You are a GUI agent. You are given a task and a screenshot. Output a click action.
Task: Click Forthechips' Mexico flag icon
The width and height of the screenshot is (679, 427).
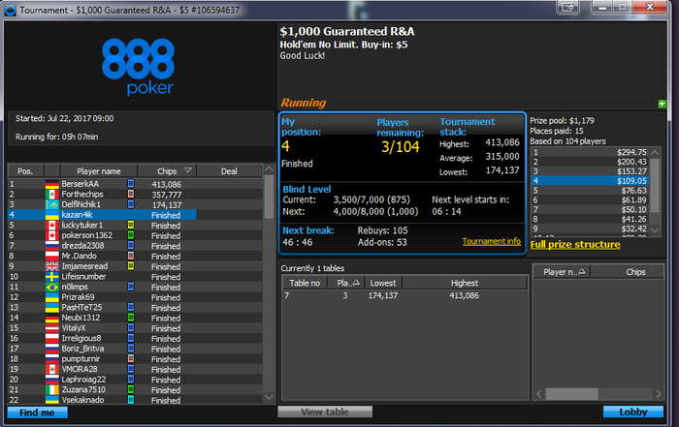click(52, 195)
